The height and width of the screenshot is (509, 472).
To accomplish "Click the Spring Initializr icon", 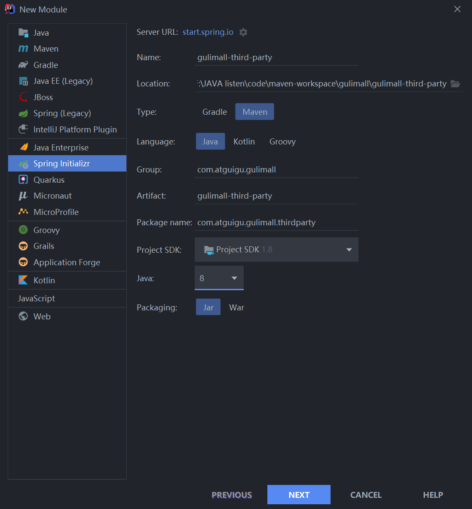I will (23, 164).
